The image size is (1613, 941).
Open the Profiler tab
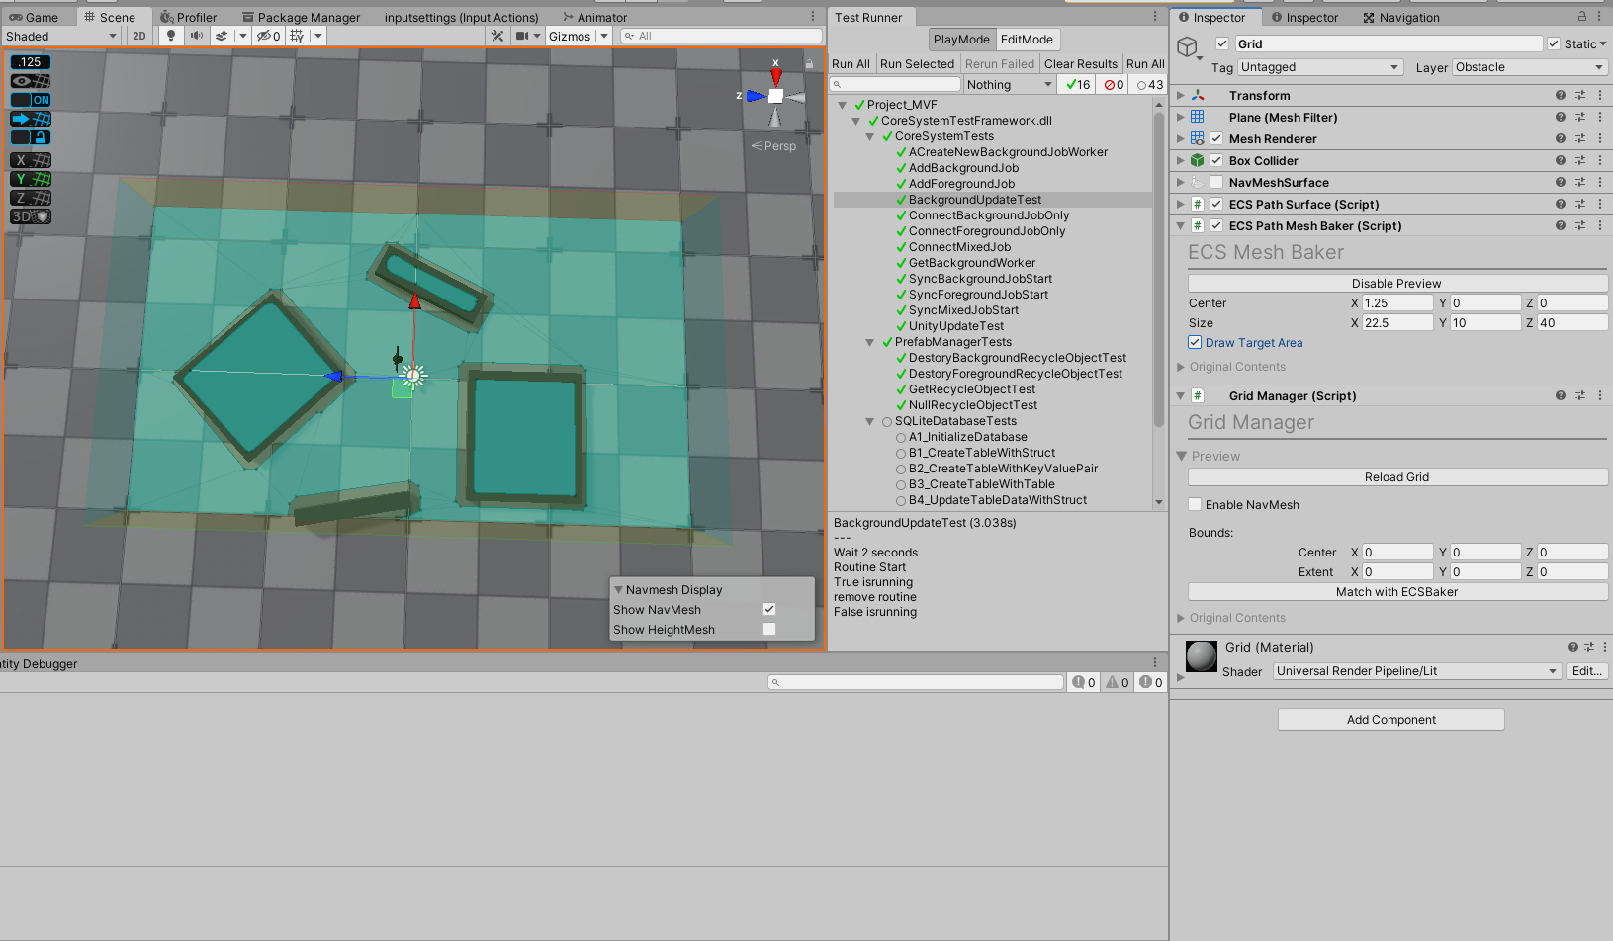click(x=188, y=17)
